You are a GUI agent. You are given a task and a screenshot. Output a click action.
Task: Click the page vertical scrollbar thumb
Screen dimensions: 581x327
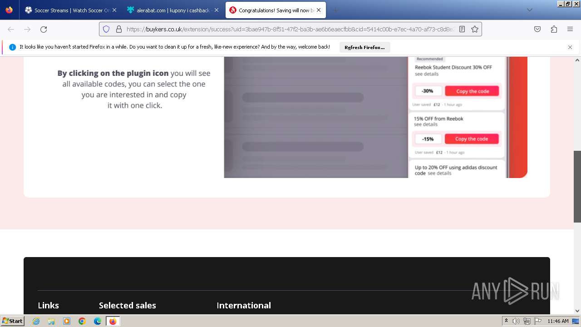pyautogui.click(x=577, y=187)
